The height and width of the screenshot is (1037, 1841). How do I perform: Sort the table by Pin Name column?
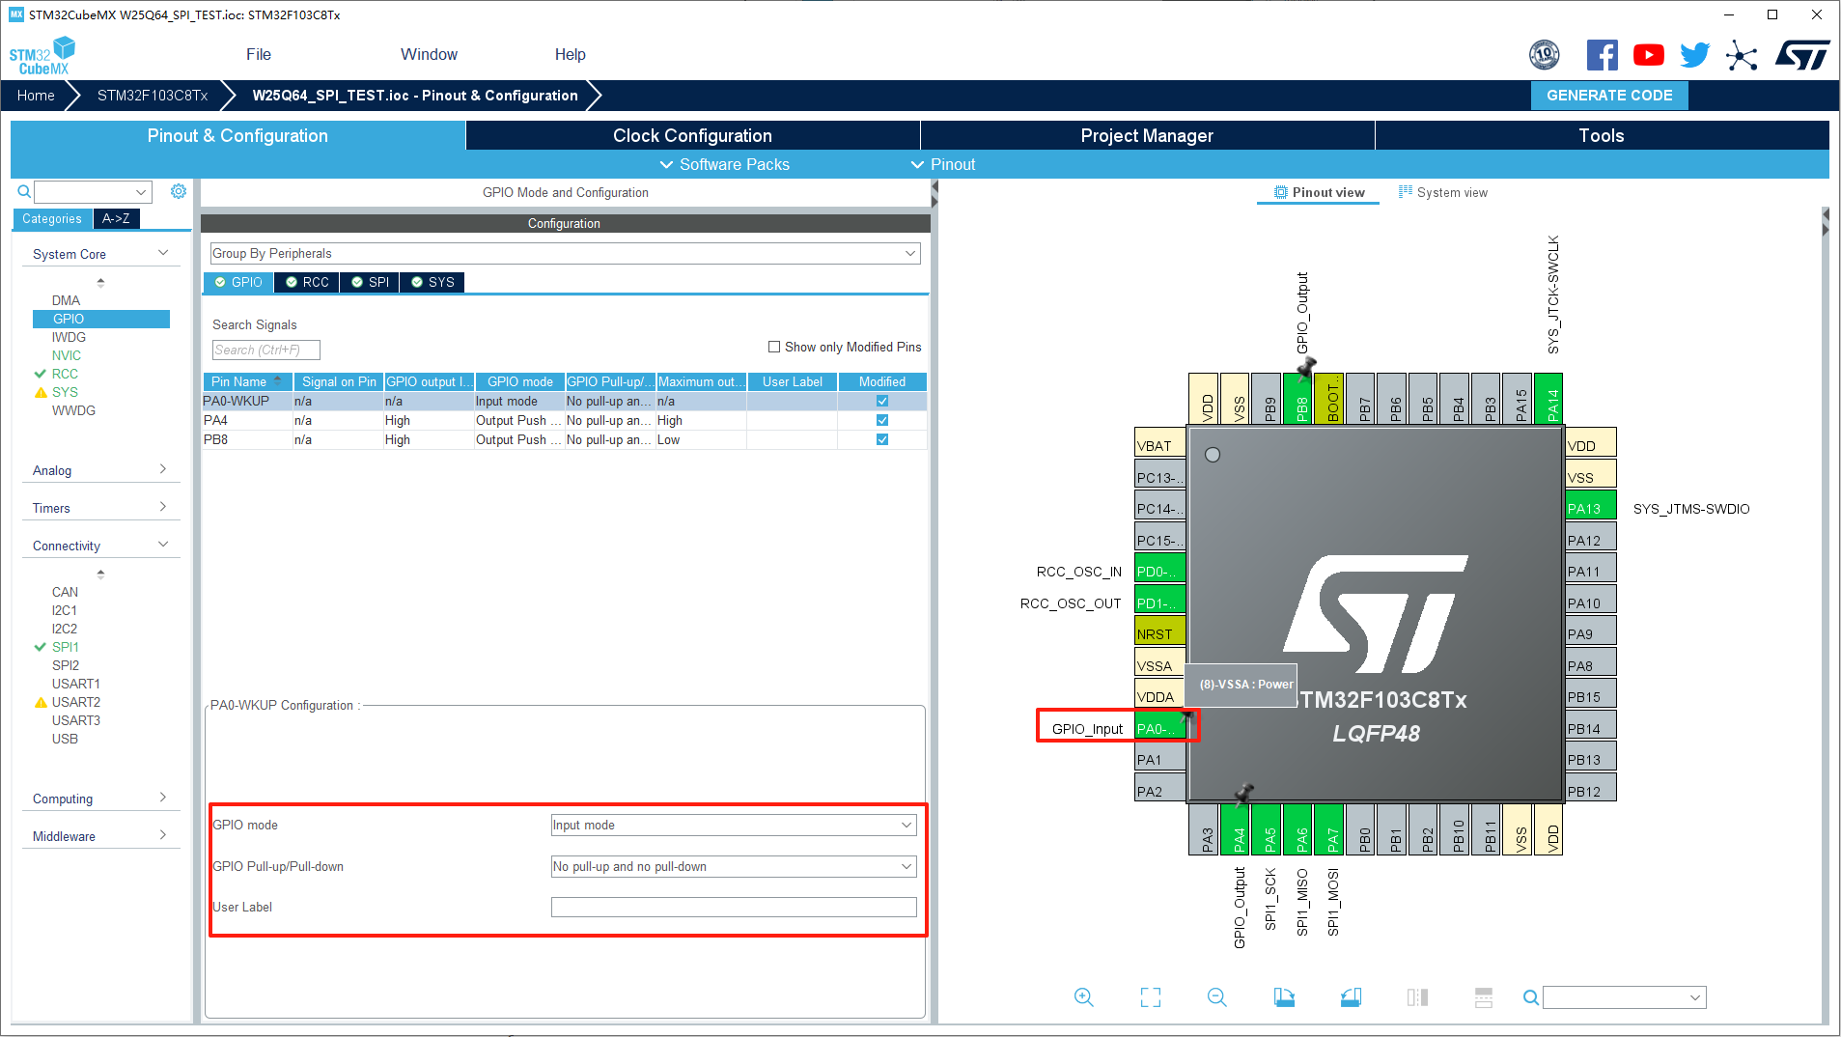(247, 381)
